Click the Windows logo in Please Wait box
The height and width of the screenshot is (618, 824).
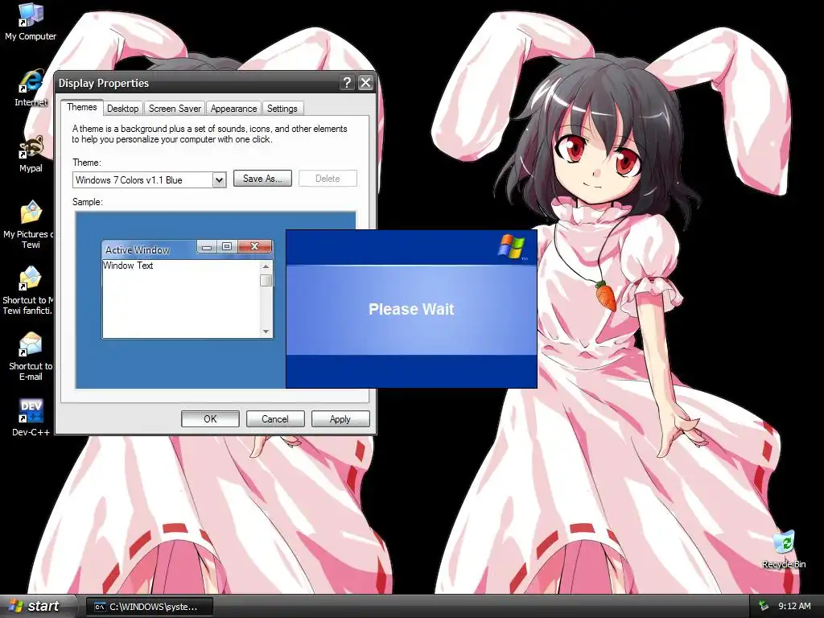tap(513, 246)
